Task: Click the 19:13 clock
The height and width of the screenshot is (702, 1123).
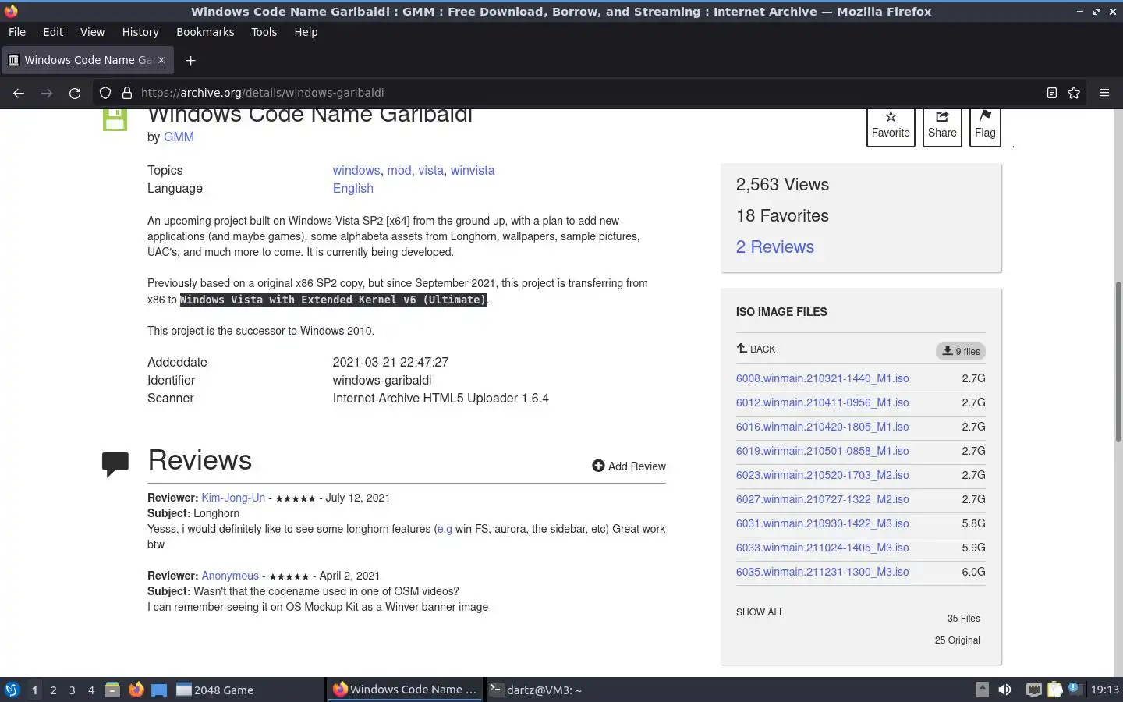Action: point(1104,690)
